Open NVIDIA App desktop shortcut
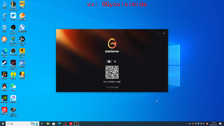The height and width of the screenshot is (126, 224). click(4, 99)
